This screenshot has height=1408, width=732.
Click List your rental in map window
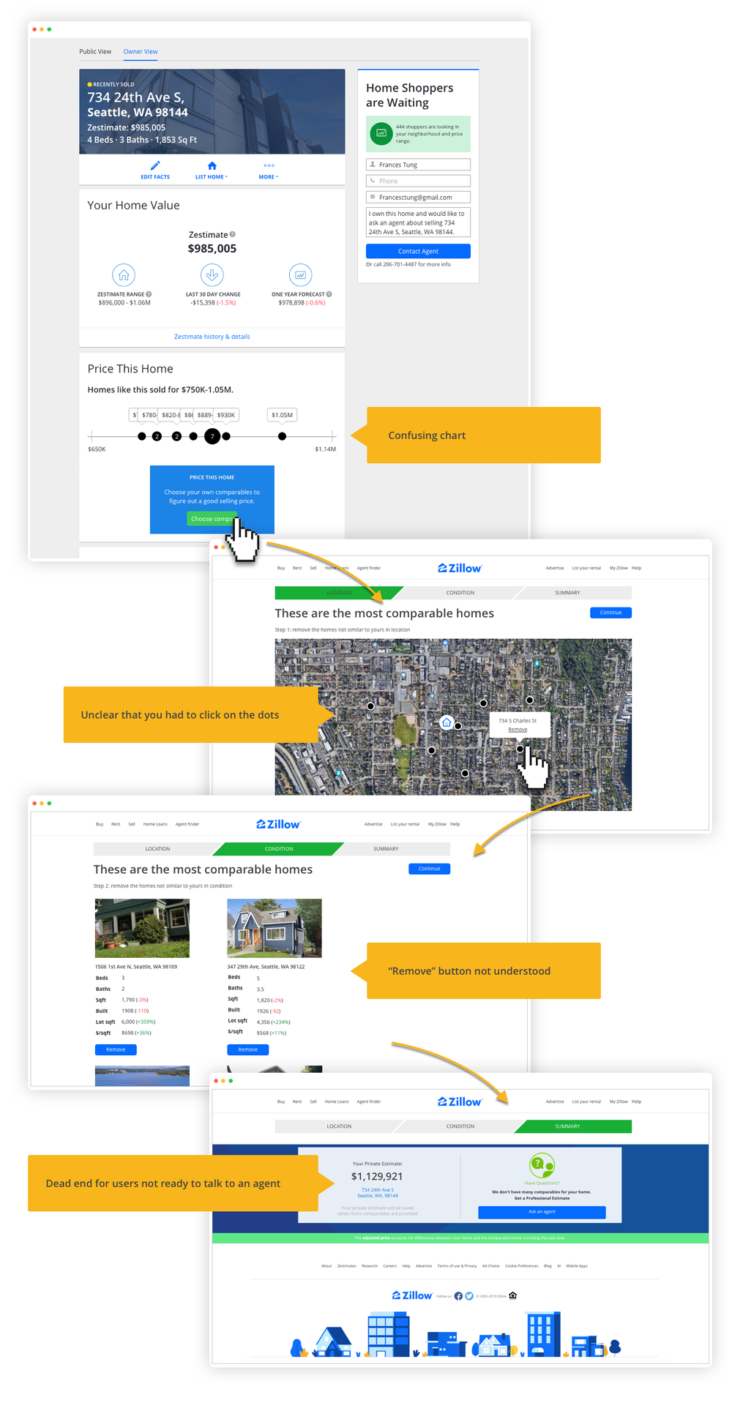(x=586, y=568)
